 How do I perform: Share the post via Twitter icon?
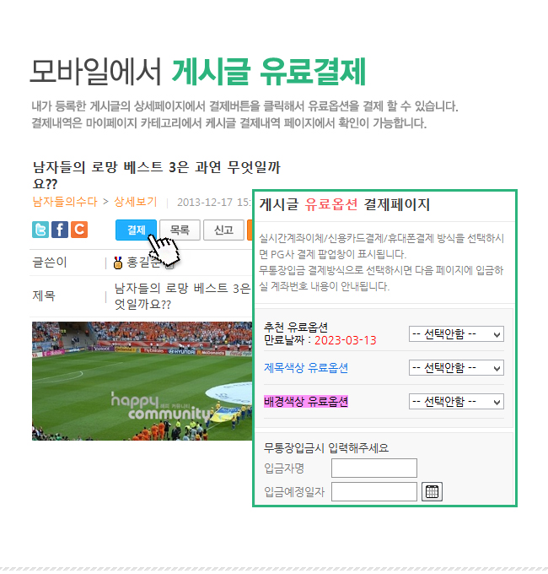[40, 230]
